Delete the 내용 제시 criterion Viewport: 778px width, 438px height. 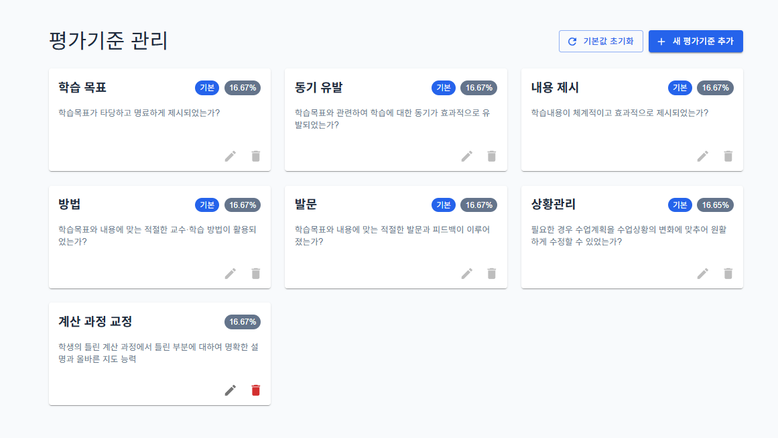(728, 156)
